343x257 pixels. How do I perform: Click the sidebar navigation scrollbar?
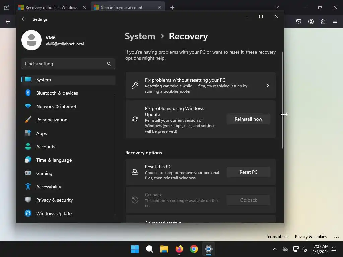click(115, 155)
